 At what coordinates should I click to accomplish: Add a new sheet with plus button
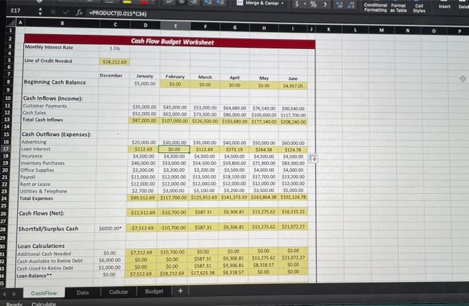click(180, 291)
